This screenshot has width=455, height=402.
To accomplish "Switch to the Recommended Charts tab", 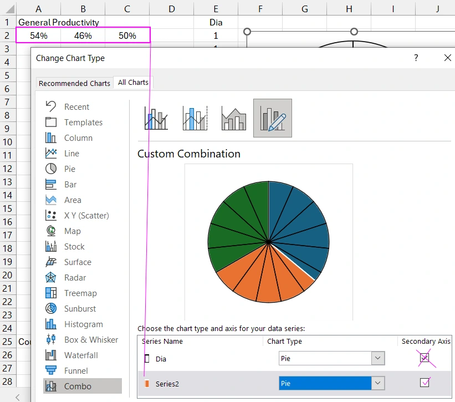I will (74, 83).
